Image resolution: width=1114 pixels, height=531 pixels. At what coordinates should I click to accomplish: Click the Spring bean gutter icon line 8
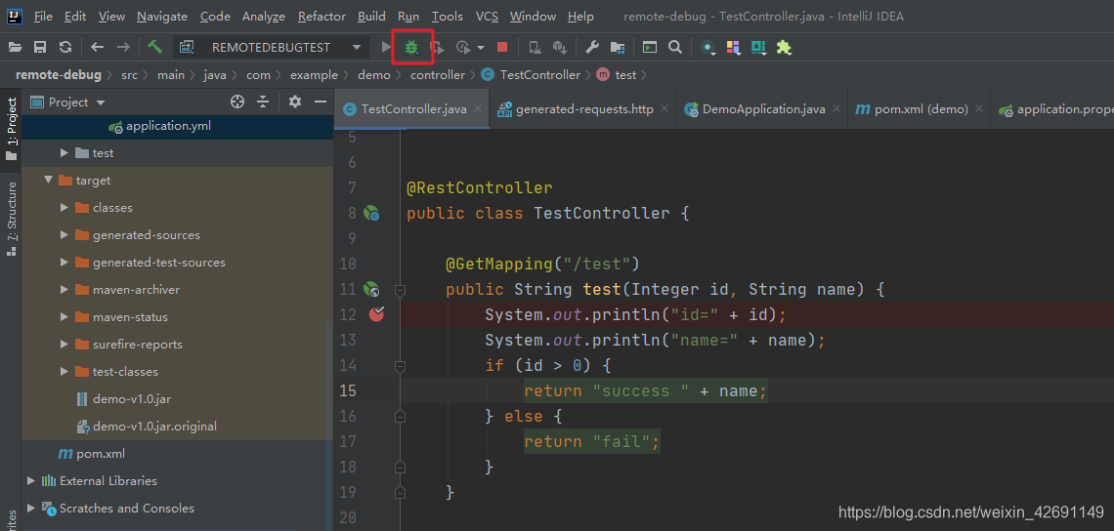tap(371, 213)
